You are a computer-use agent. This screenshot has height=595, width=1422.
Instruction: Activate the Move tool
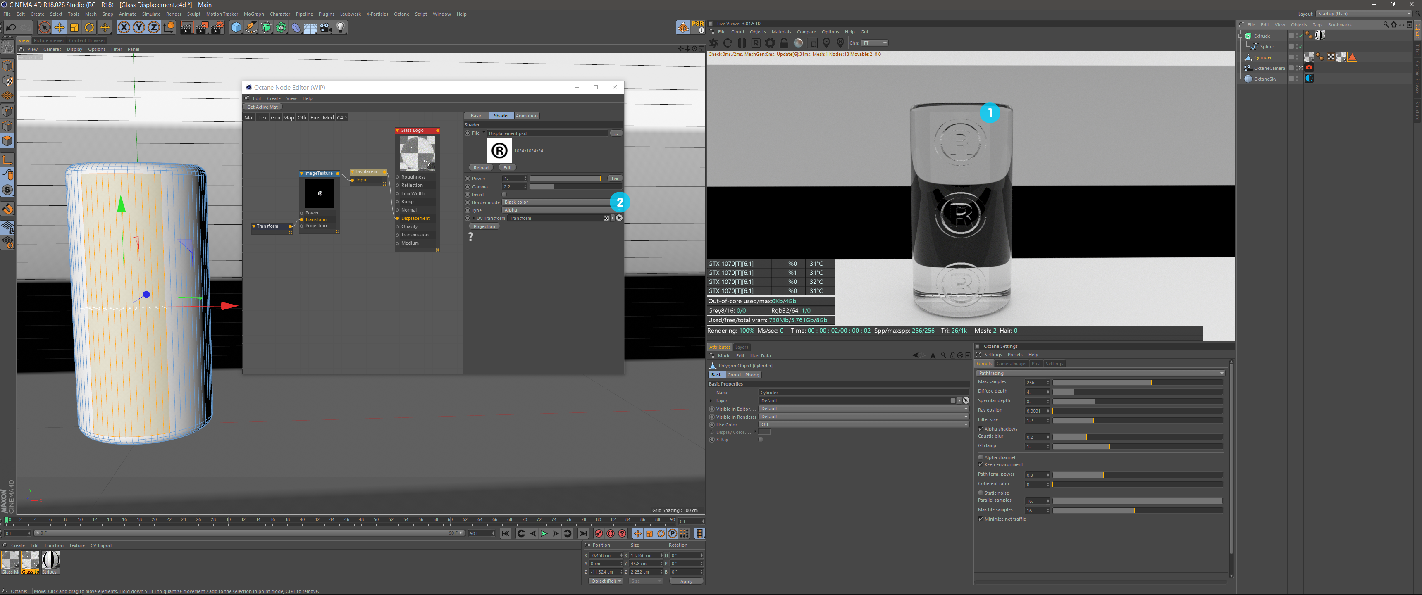[x=59, y=27]
